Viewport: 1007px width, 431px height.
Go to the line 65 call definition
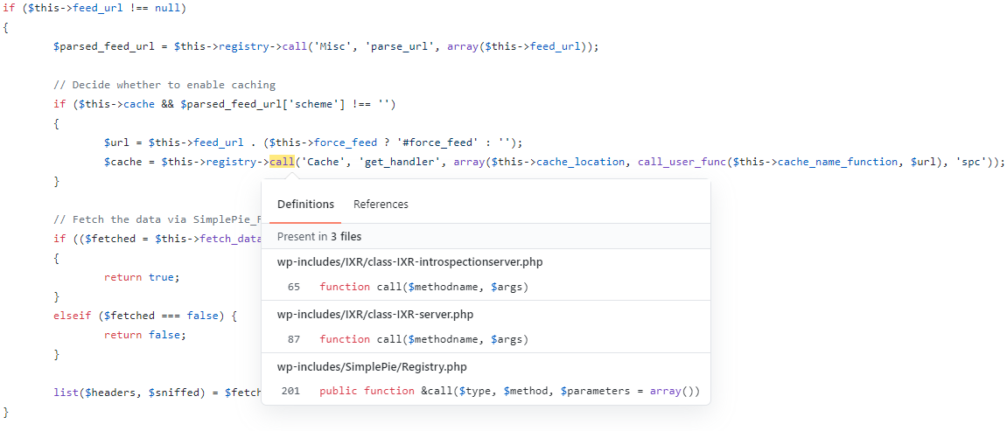pyautogui.click(x=423, y=287)
